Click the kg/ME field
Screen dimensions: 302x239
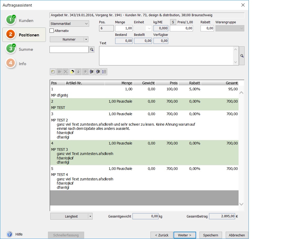click(x=161, y=28)
